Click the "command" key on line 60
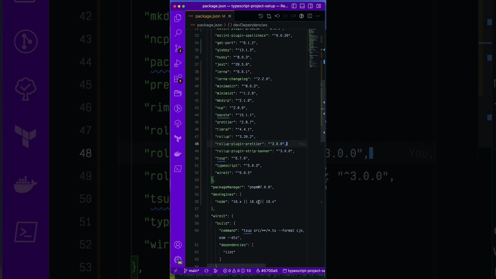 click(228, 231)
